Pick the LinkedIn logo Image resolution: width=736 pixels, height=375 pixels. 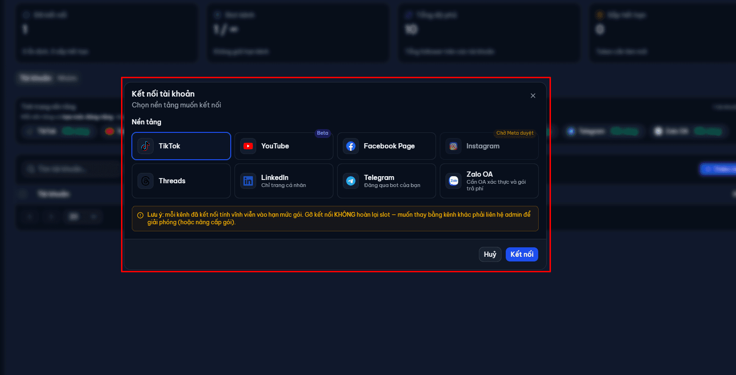click(x=248, y=181)
